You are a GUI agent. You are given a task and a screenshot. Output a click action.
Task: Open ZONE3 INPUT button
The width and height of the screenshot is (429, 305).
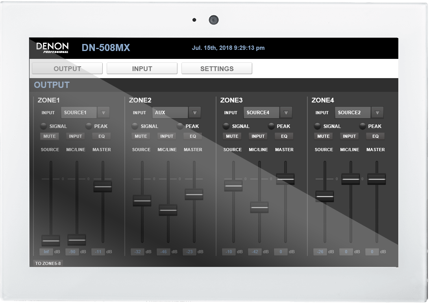click(x=258, y=136)
